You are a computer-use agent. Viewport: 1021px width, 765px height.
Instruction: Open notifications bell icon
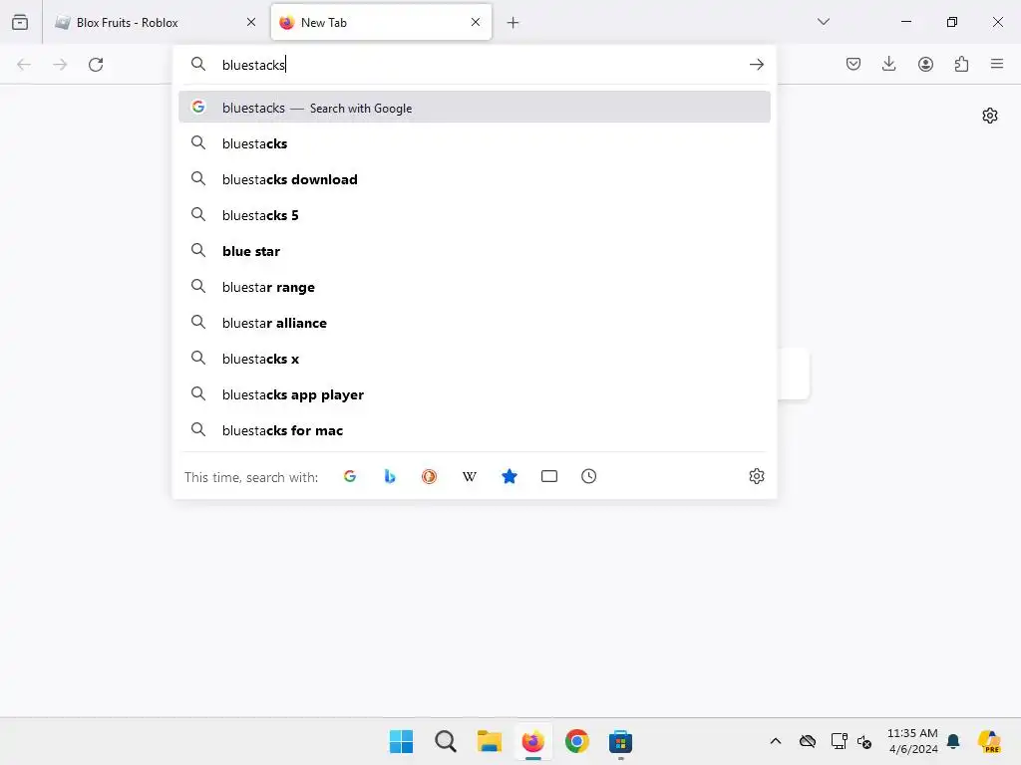pos(953,741)
